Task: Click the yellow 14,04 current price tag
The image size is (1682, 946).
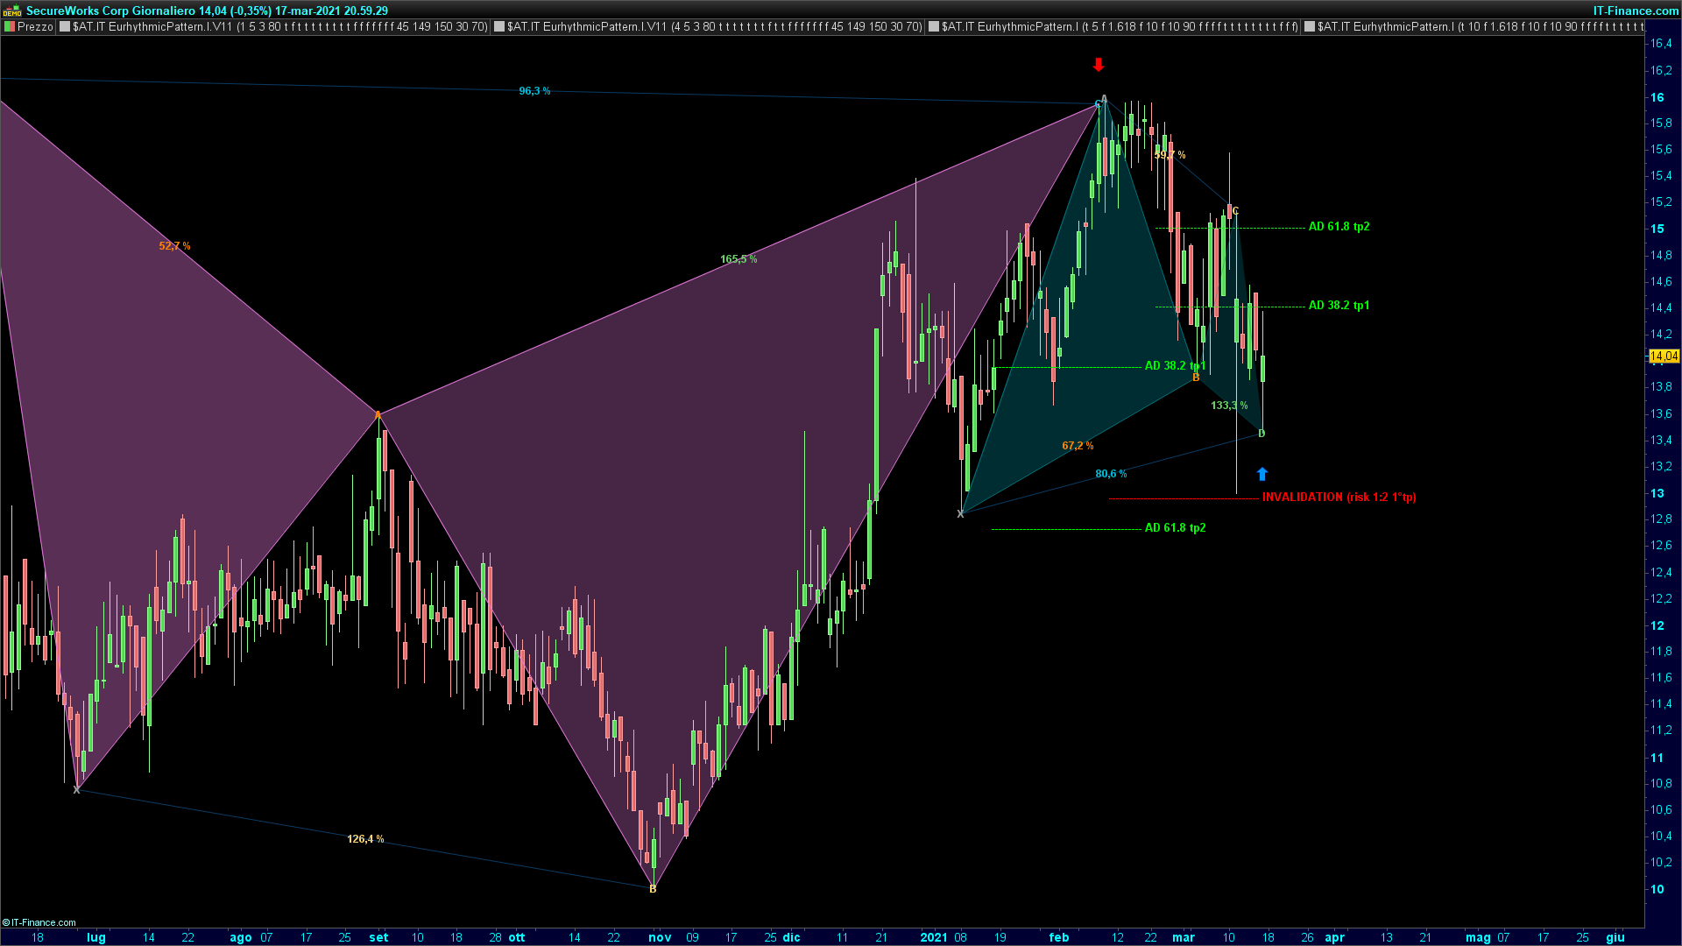Action: click(x=1663, y=356)
